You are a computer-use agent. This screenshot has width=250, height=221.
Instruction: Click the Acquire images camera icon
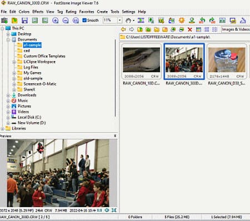[4, 20]
